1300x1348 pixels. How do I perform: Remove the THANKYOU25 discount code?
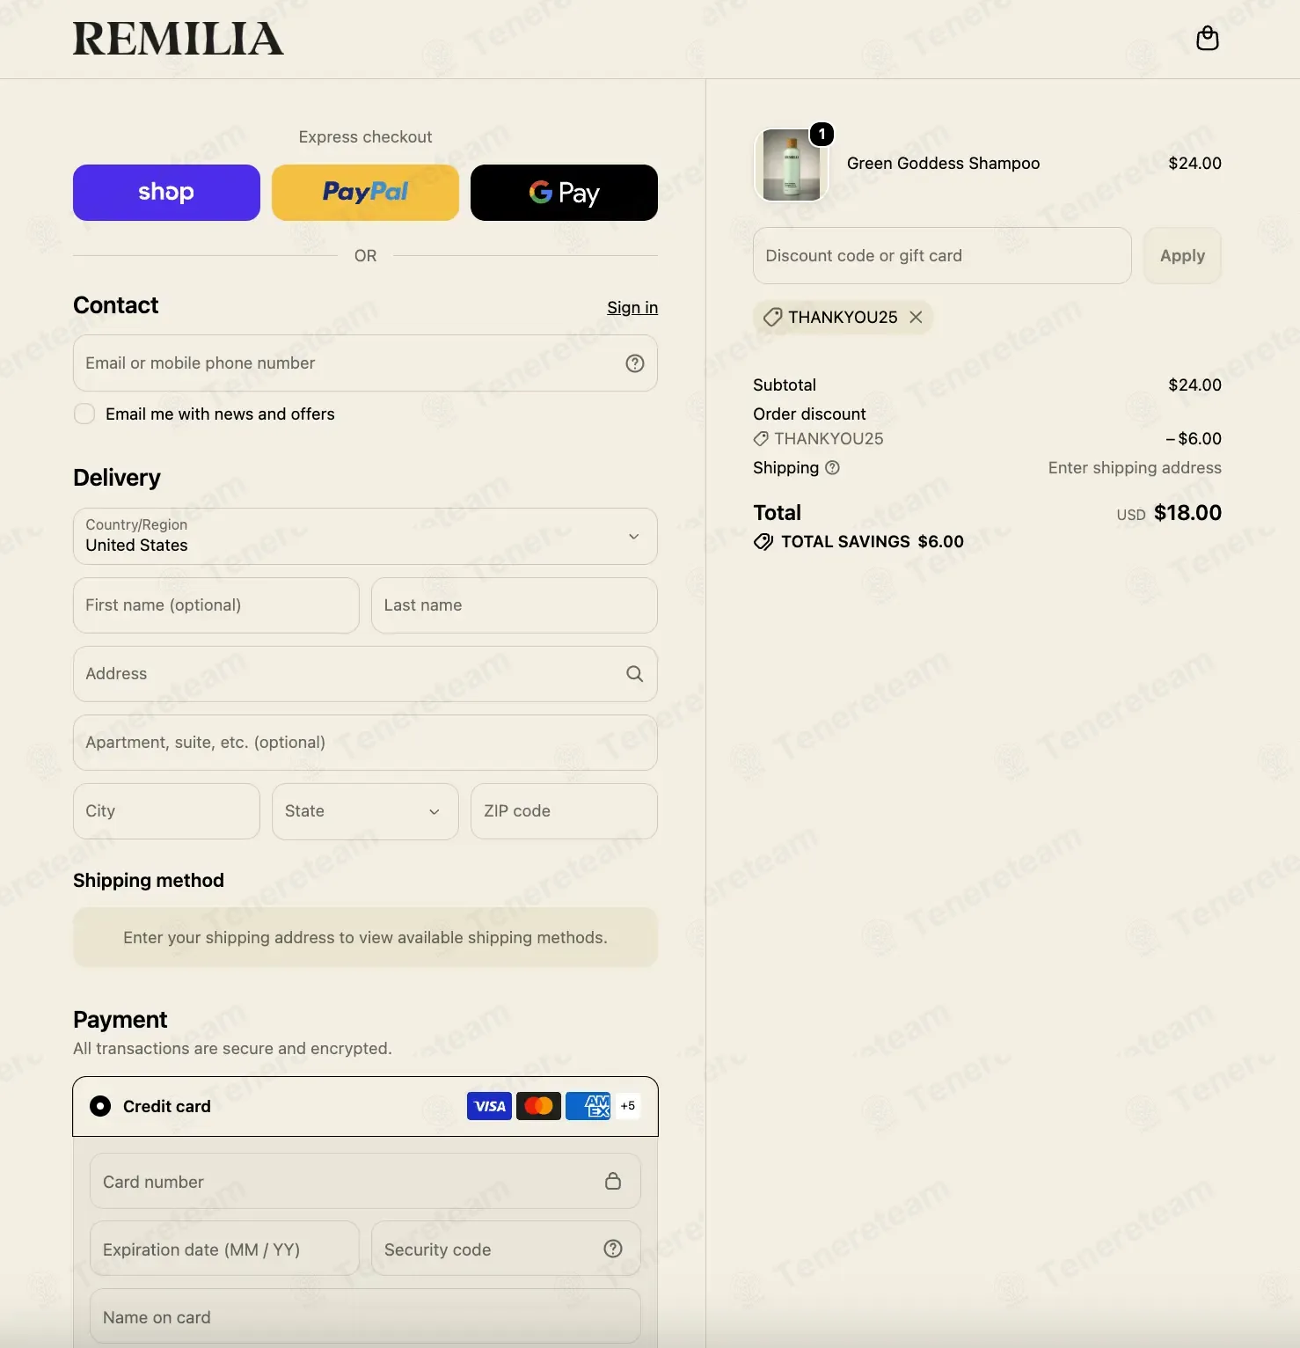click(916, 317)
